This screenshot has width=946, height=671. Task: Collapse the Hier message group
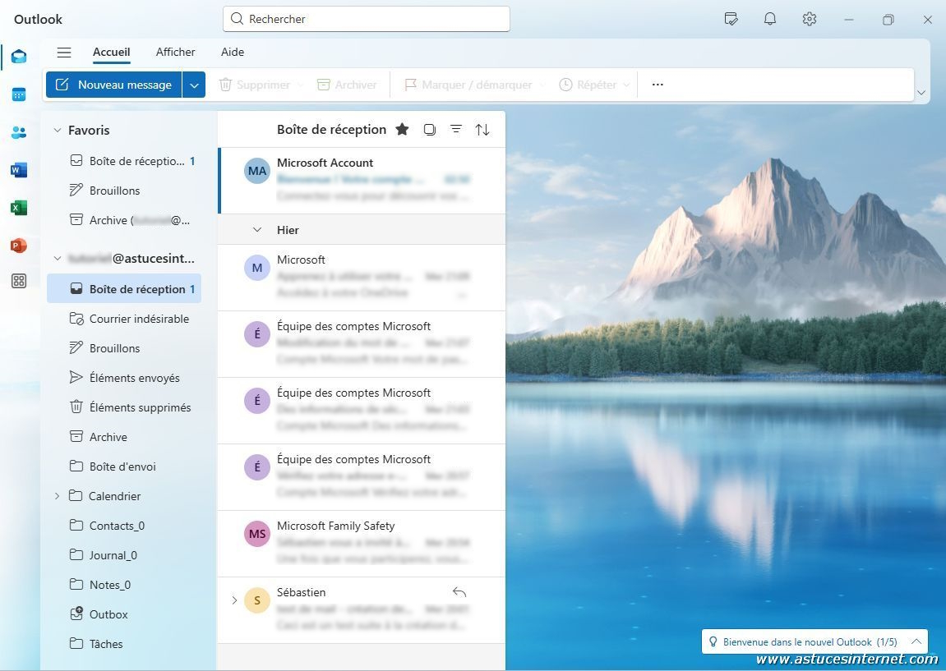coord(257,230)
